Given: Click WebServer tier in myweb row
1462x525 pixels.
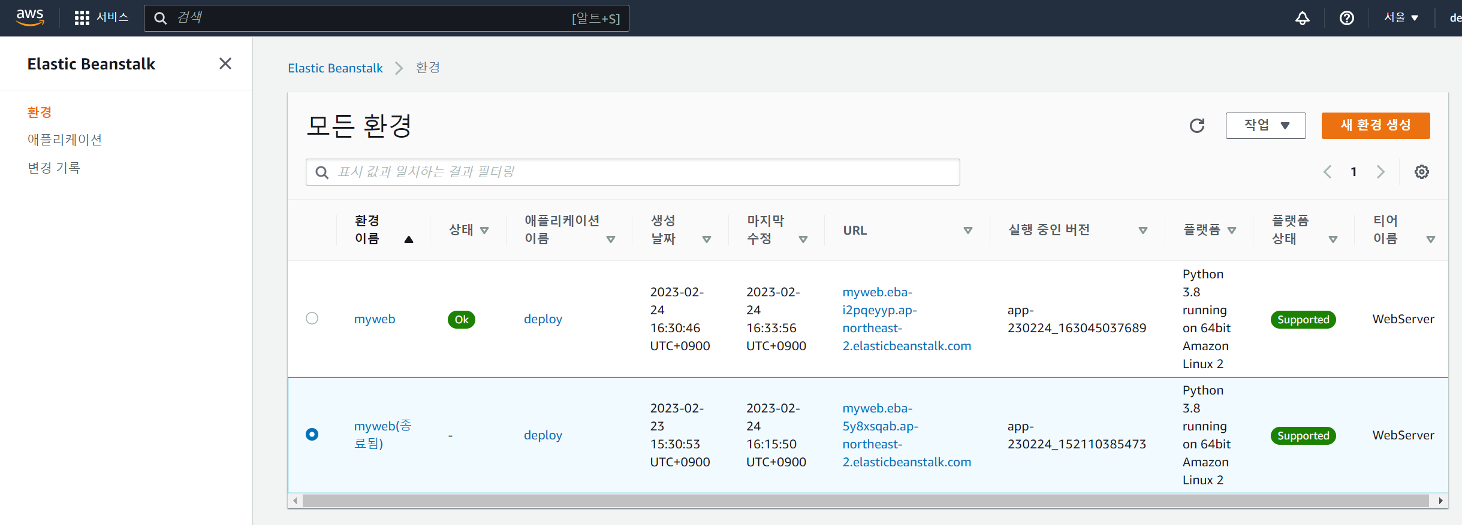Looking at the screenshot, I should [1403, 319].
